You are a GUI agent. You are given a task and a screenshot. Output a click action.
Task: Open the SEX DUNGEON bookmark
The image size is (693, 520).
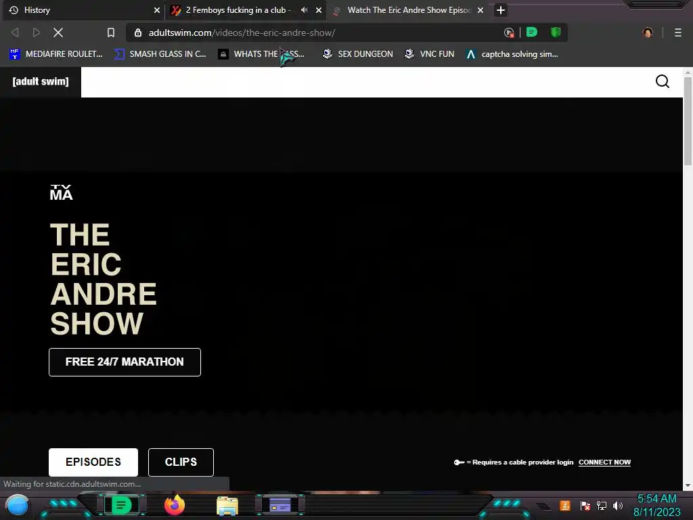click(x=358, y=54)
